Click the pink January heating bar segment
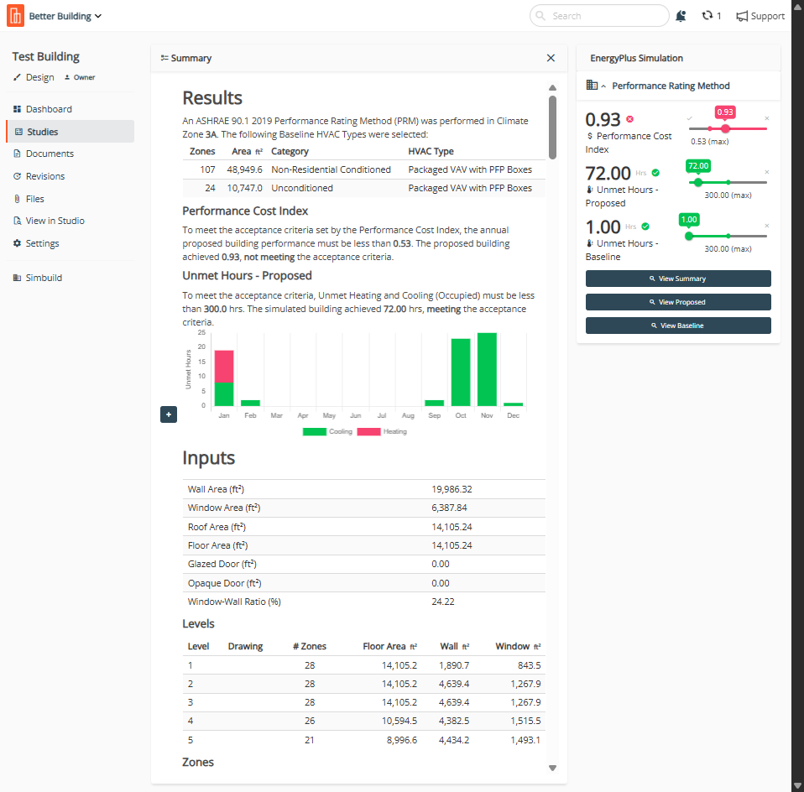 [x=224, y=366]
